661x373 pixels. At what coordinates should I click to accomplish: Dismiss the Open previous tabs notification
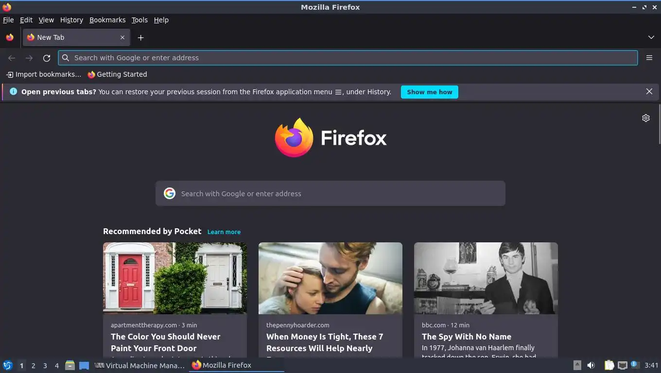[x=649, y=91]
